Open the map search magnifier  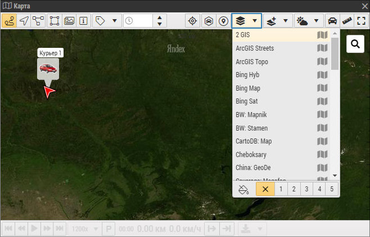point(355,44)
